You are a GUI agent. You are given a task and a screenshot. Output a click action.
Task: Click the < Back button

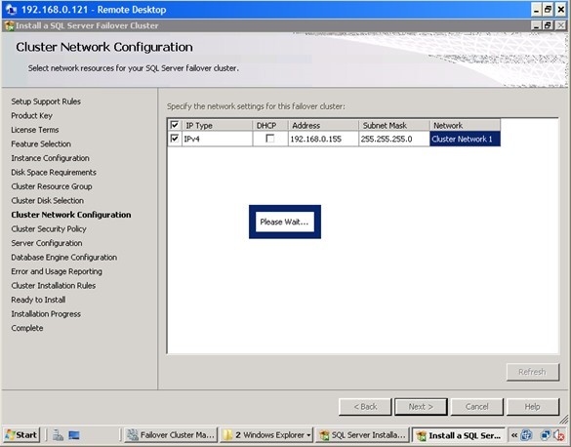click(365, 407)
